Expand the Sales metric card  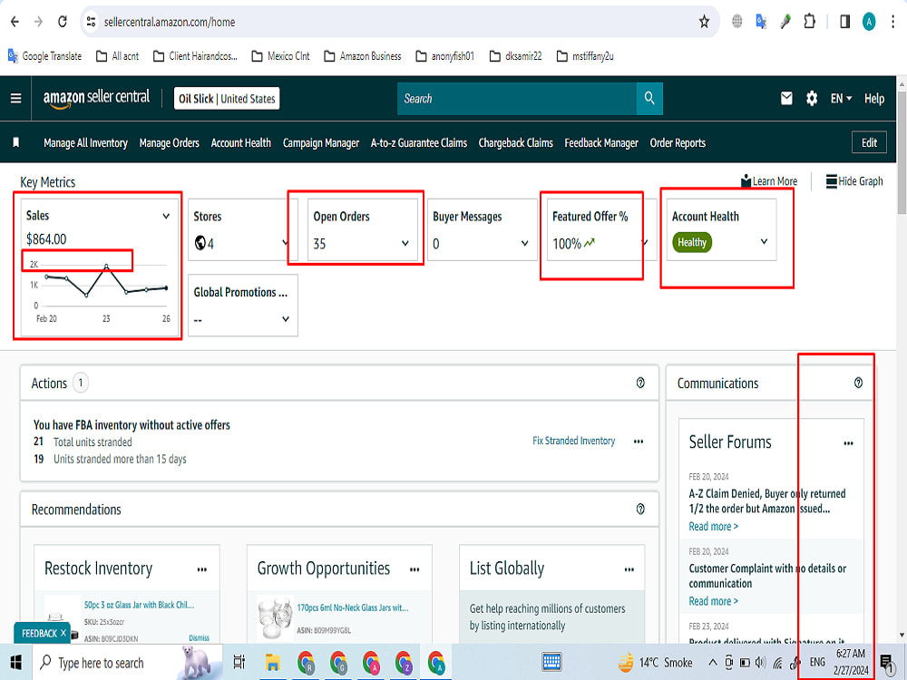tap(166, 217)
